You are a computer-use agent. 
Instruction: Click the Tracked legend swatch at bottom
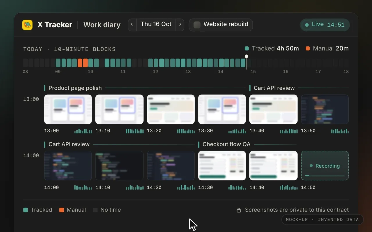pyautogui.click(x=26, y=210)
